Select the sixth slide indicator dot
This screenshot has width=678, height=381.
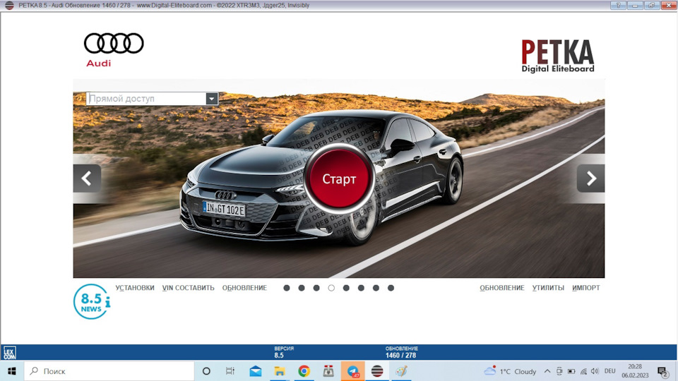pos(361,288)
